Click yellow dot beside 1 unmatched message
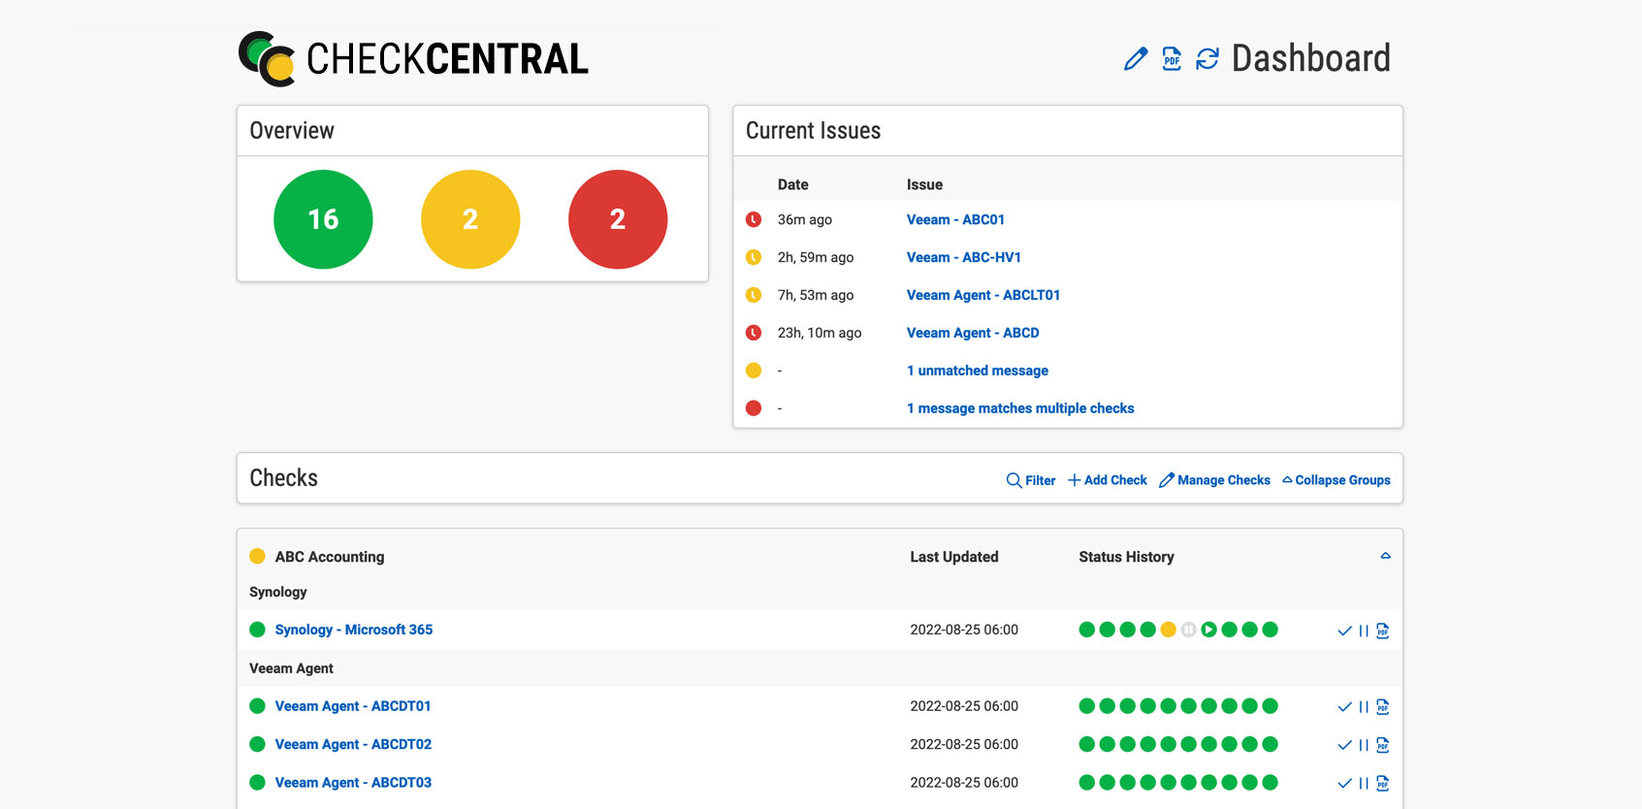 coord(754,371)
